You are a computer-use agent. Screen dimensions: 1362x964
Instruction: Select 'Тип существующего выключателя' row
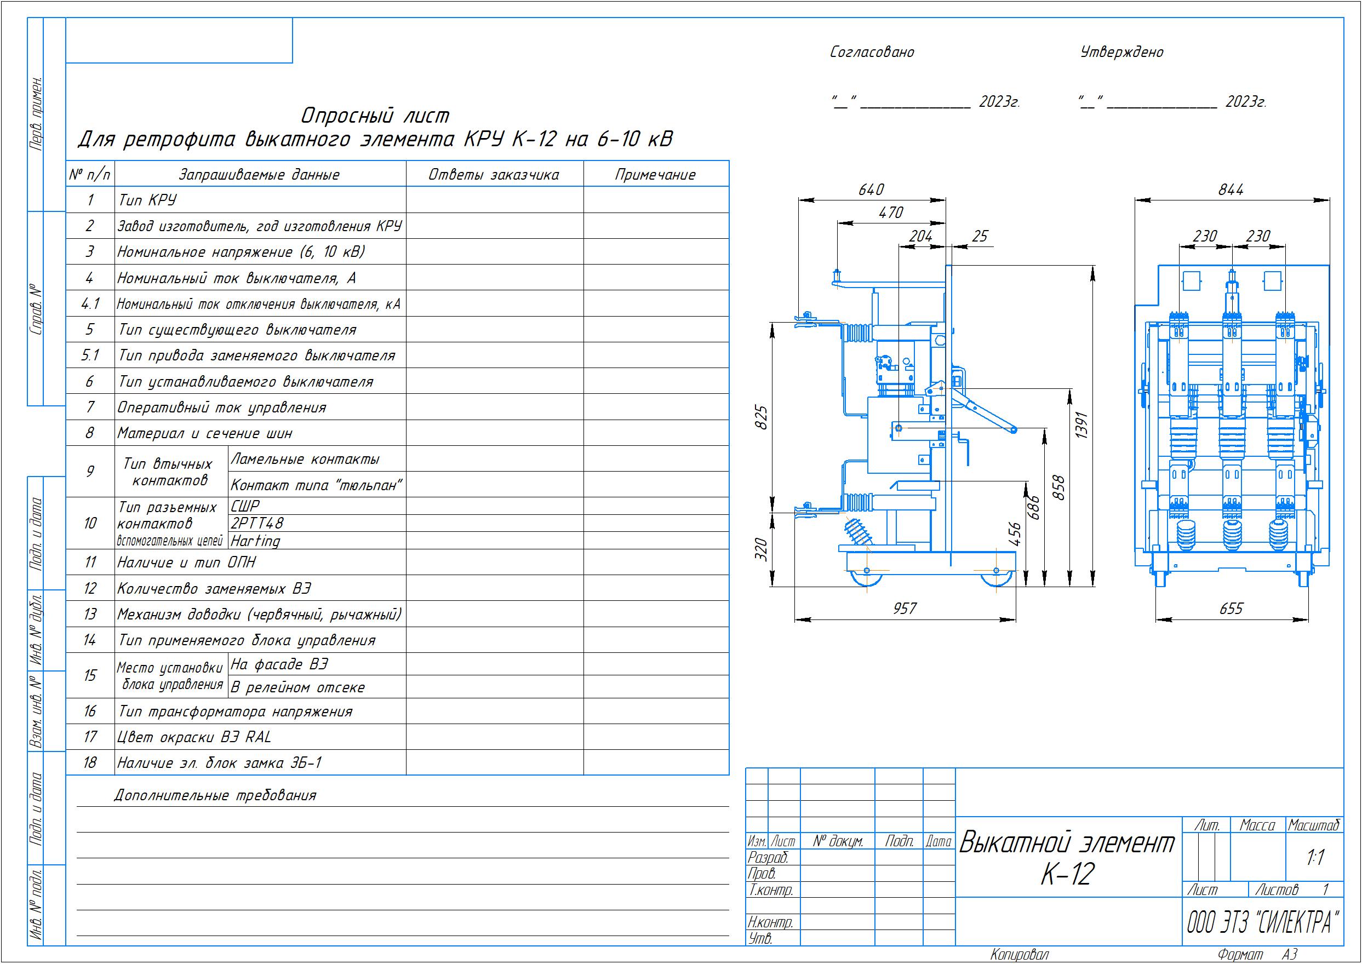pos(397,329)
